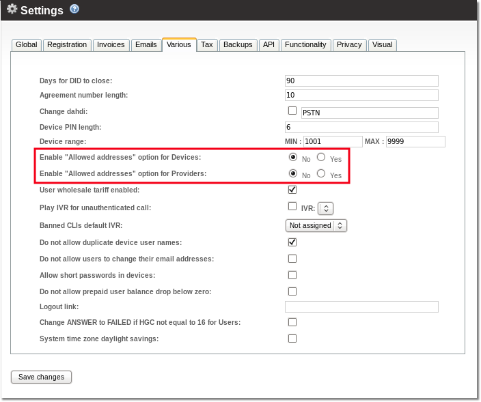
Task: Click the Device PIN length field
Action: [361, 127]
